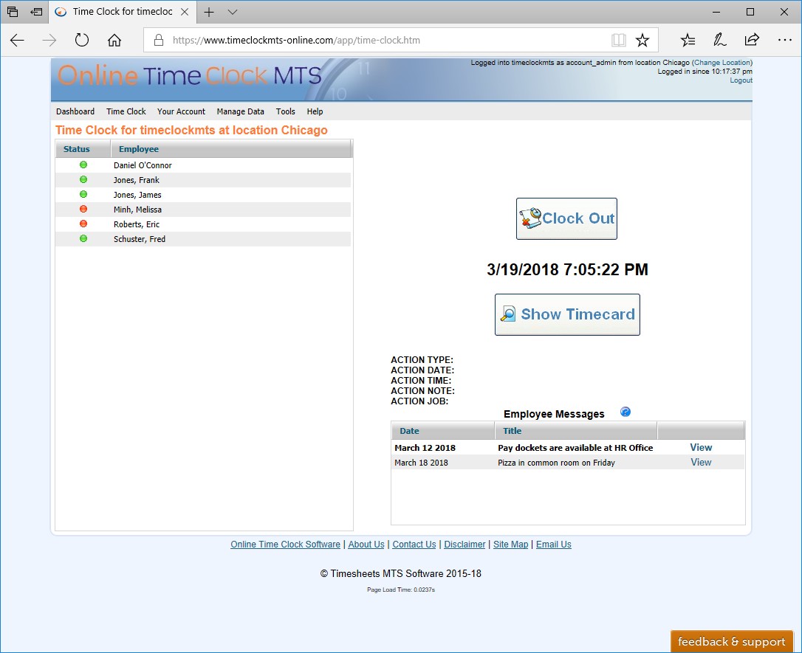Click Jones, Frank green status dot
The image size is (802, 653).
83,179
